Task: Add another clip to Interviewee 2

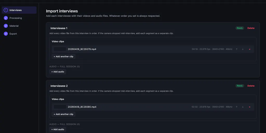Action: (63, 114)
